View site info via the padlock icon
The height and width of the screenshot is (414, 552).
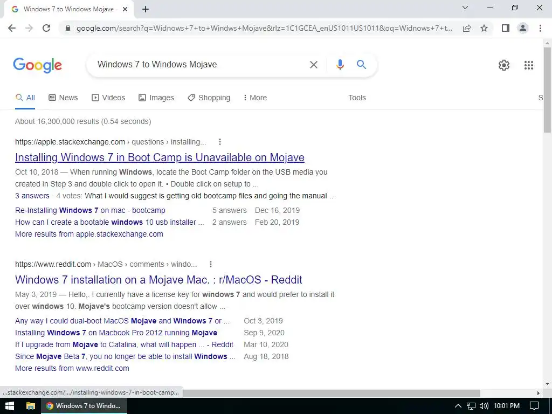[68, 28]
